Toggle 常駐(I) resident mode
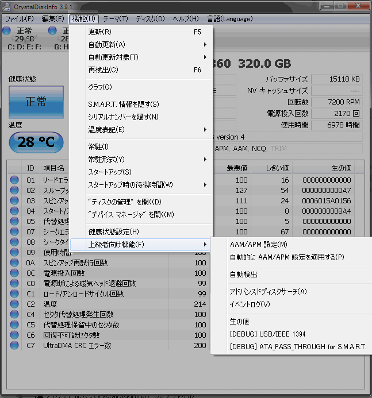372x398 pixels. pos(141,146)
